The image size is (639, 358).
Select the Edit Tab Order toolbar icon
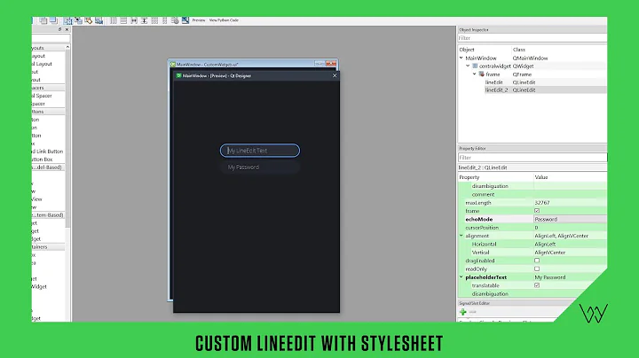coord(99,20)
